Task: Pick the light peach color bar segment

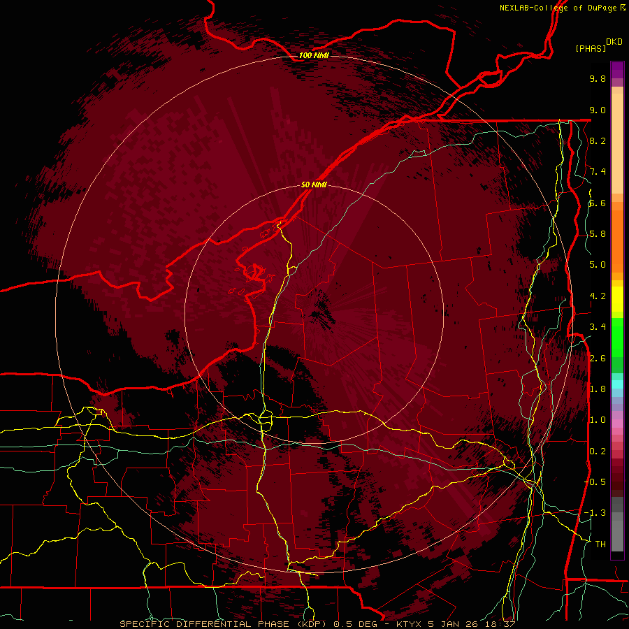Action: (x=617, y=143)
